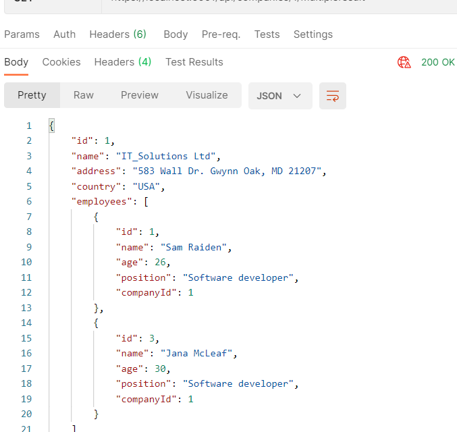The image size is (457, 432).
Task: Open the Params request tab
Action: 22,34
